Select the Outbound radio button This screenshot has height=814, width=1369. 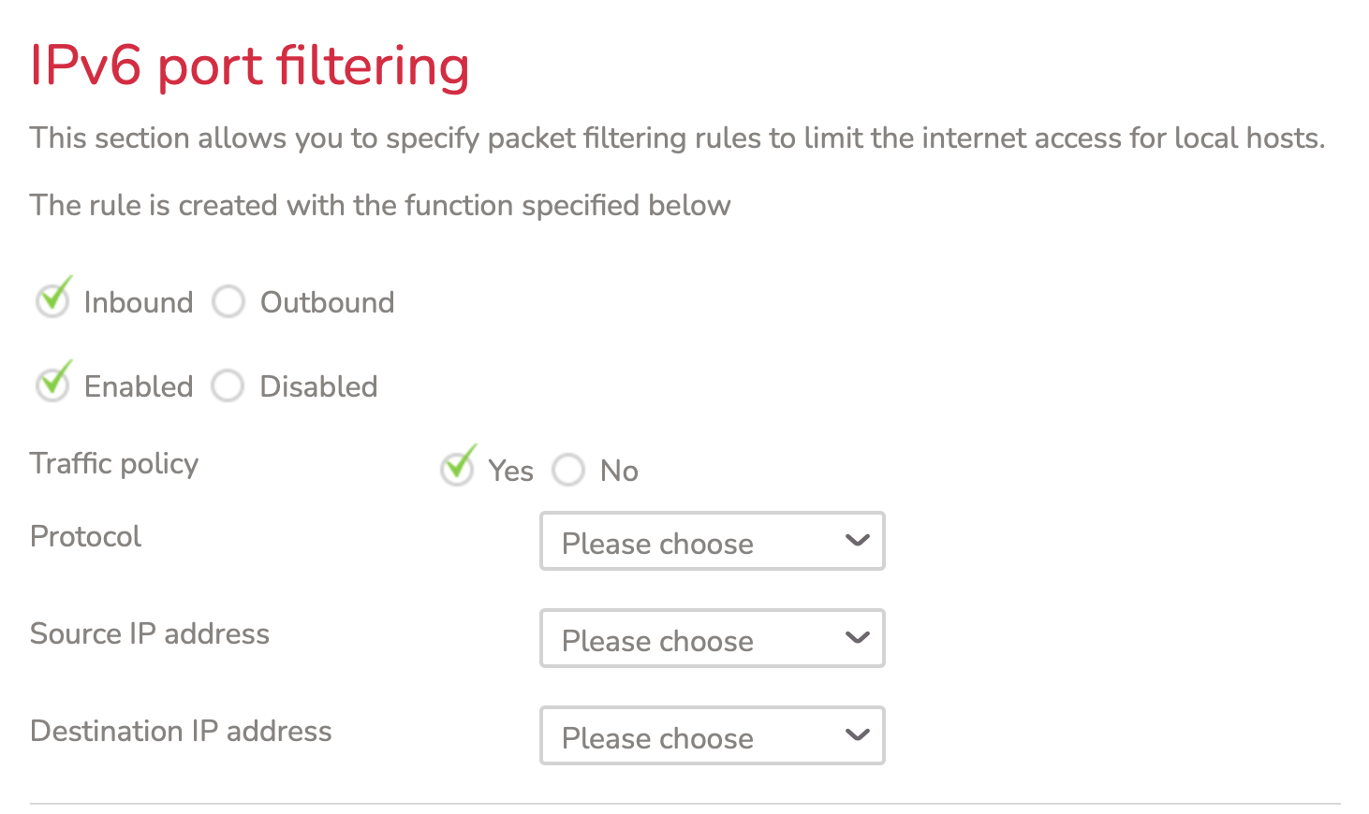228,302
